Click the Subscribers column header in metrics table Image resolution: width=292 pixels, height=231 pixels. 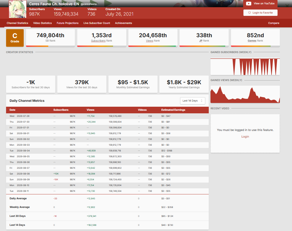pos(61,110)
